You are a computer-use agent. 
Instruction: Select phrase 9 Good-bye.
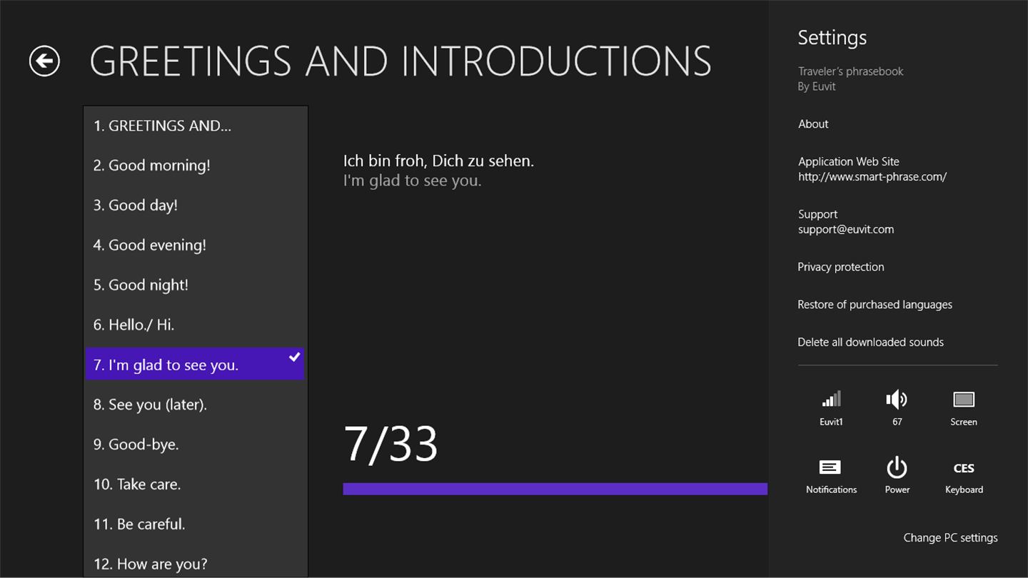coord(136,445)
